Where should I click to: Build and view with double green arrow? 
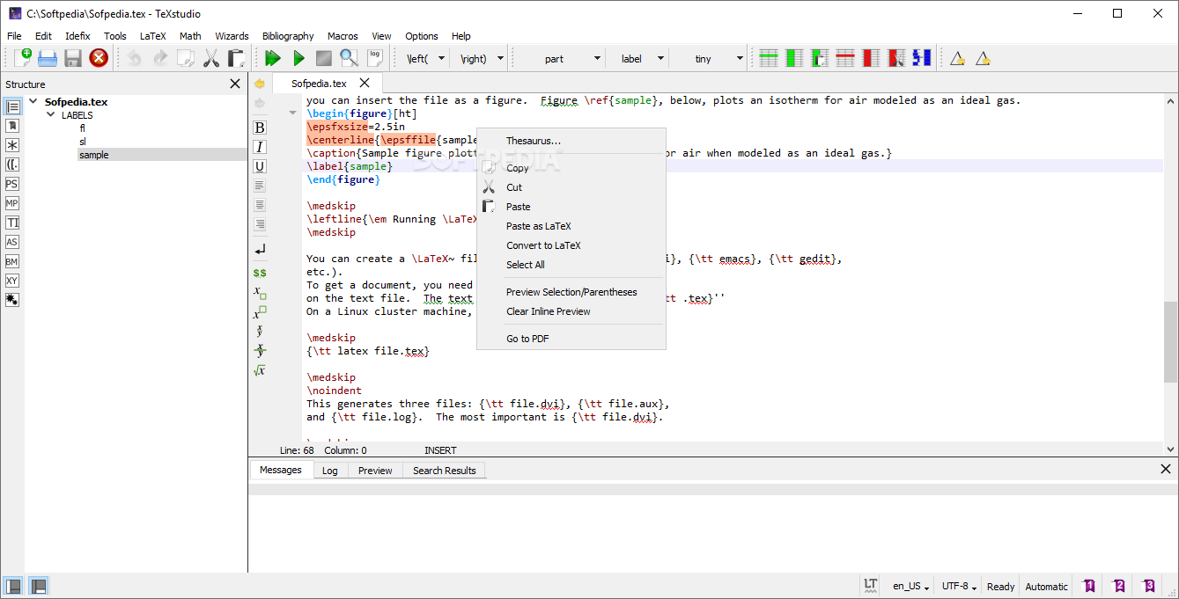pos(273,58)
